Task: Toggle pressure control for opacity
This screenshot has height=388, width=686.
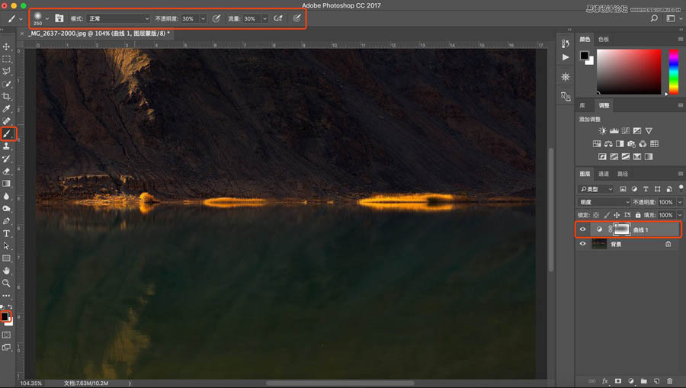Action: 216,18
